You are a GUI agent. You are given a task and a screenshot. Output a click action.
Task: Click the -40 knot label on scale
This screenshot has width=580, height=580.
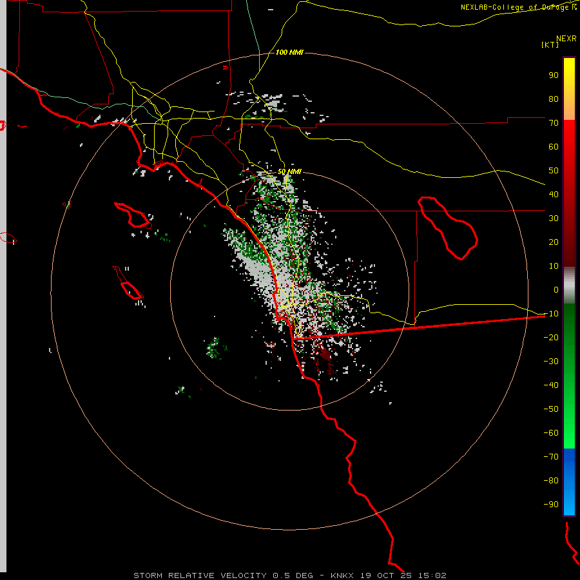(x=551, y=385)
